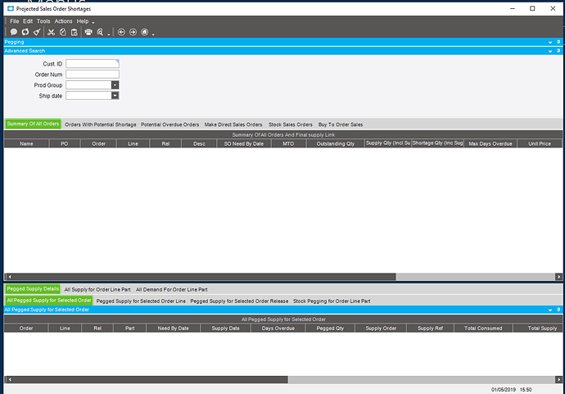Sort by Outstanding Qty column header

point(336,143)
